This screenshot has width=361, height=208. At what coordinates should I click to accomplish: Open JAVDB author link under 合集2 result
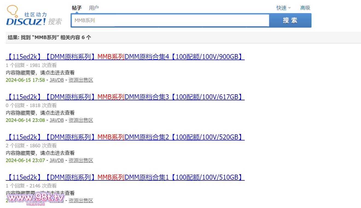point(57,160)
